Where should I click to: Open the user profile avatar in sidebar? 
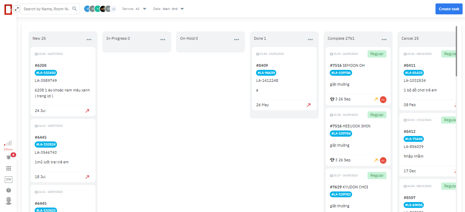[9, 201]
